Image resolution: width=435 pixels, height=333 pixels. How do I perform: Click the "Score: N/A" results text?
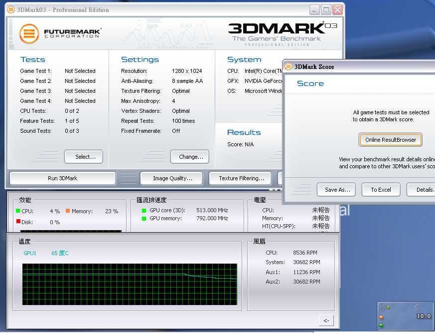(x=240, y=144)
